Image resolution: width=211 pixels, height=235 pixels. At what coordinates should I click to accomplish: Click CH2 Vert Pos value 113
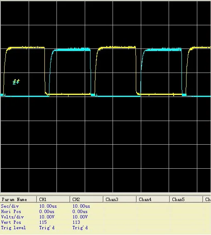tap(76, 223)
